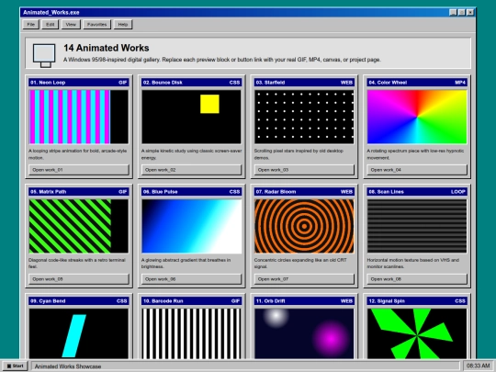Open the View menu

click(x=71, y=25)
